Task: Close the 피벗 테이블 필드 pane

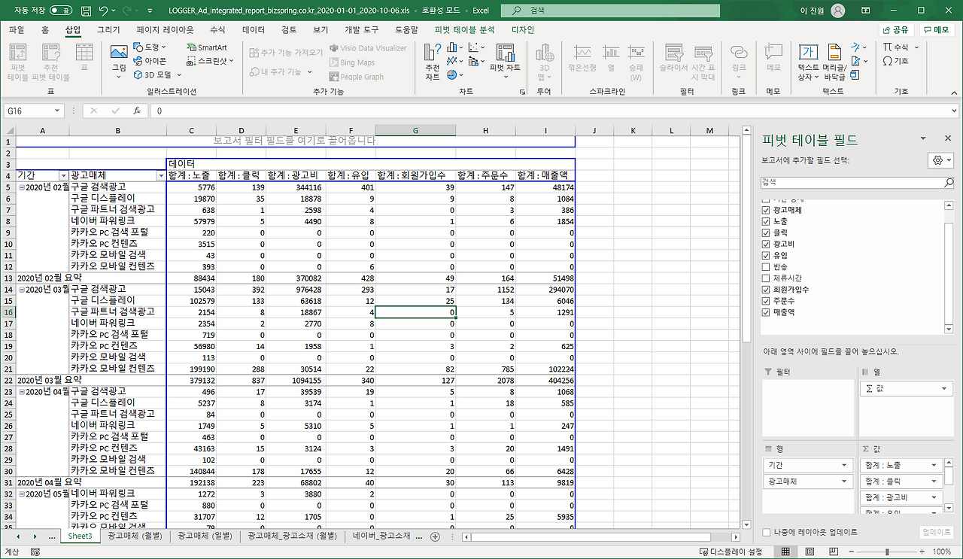Action: (948, 139)
